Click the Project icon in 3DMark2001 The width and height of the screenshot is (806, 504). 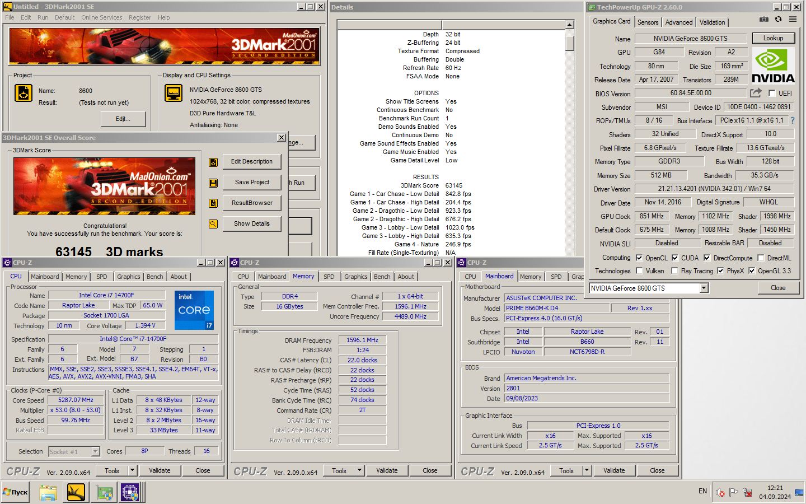pyautogui.click(x=24, y=93)
